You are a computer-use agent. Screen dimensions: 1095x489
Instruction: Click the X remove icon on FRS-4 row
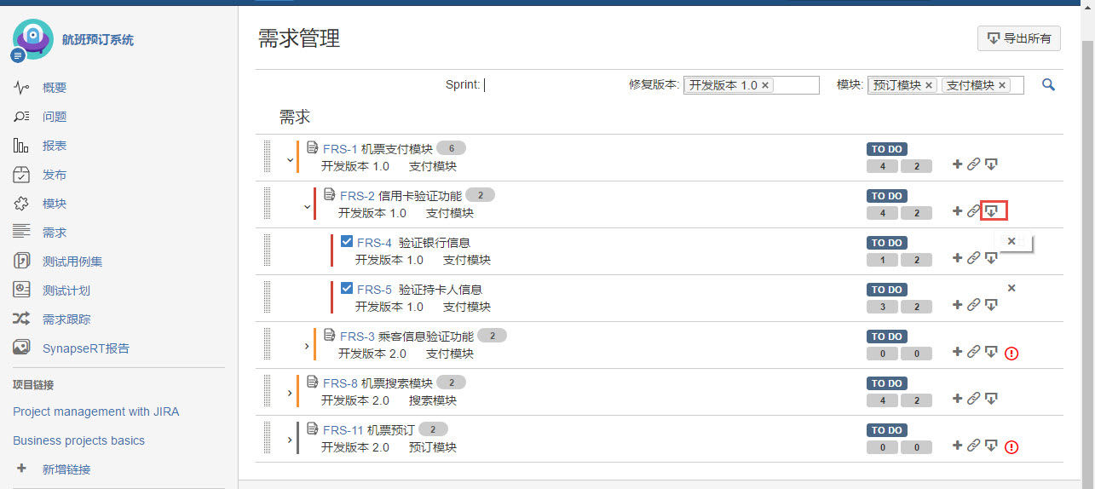point(1011,241)
